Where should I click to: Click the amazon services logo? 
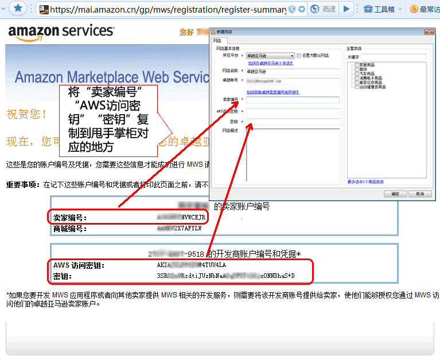pos(61,32)
